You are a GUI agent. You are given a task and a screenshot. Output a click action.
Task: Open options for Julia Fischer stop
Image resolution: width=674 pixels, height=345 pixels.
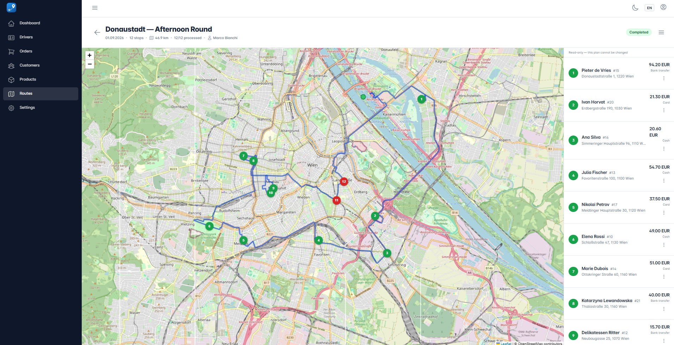tap(664, 181)
